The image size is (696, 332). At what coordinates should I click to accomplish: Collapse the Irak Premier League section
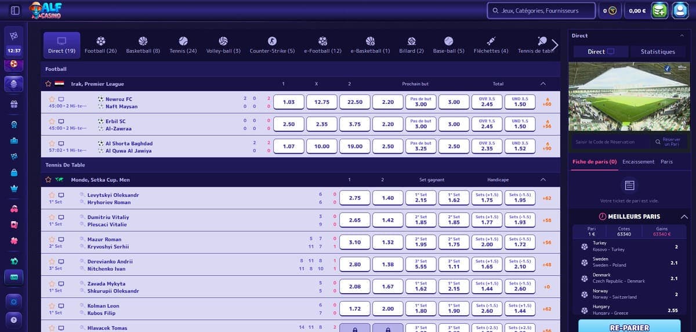(543, 84)
